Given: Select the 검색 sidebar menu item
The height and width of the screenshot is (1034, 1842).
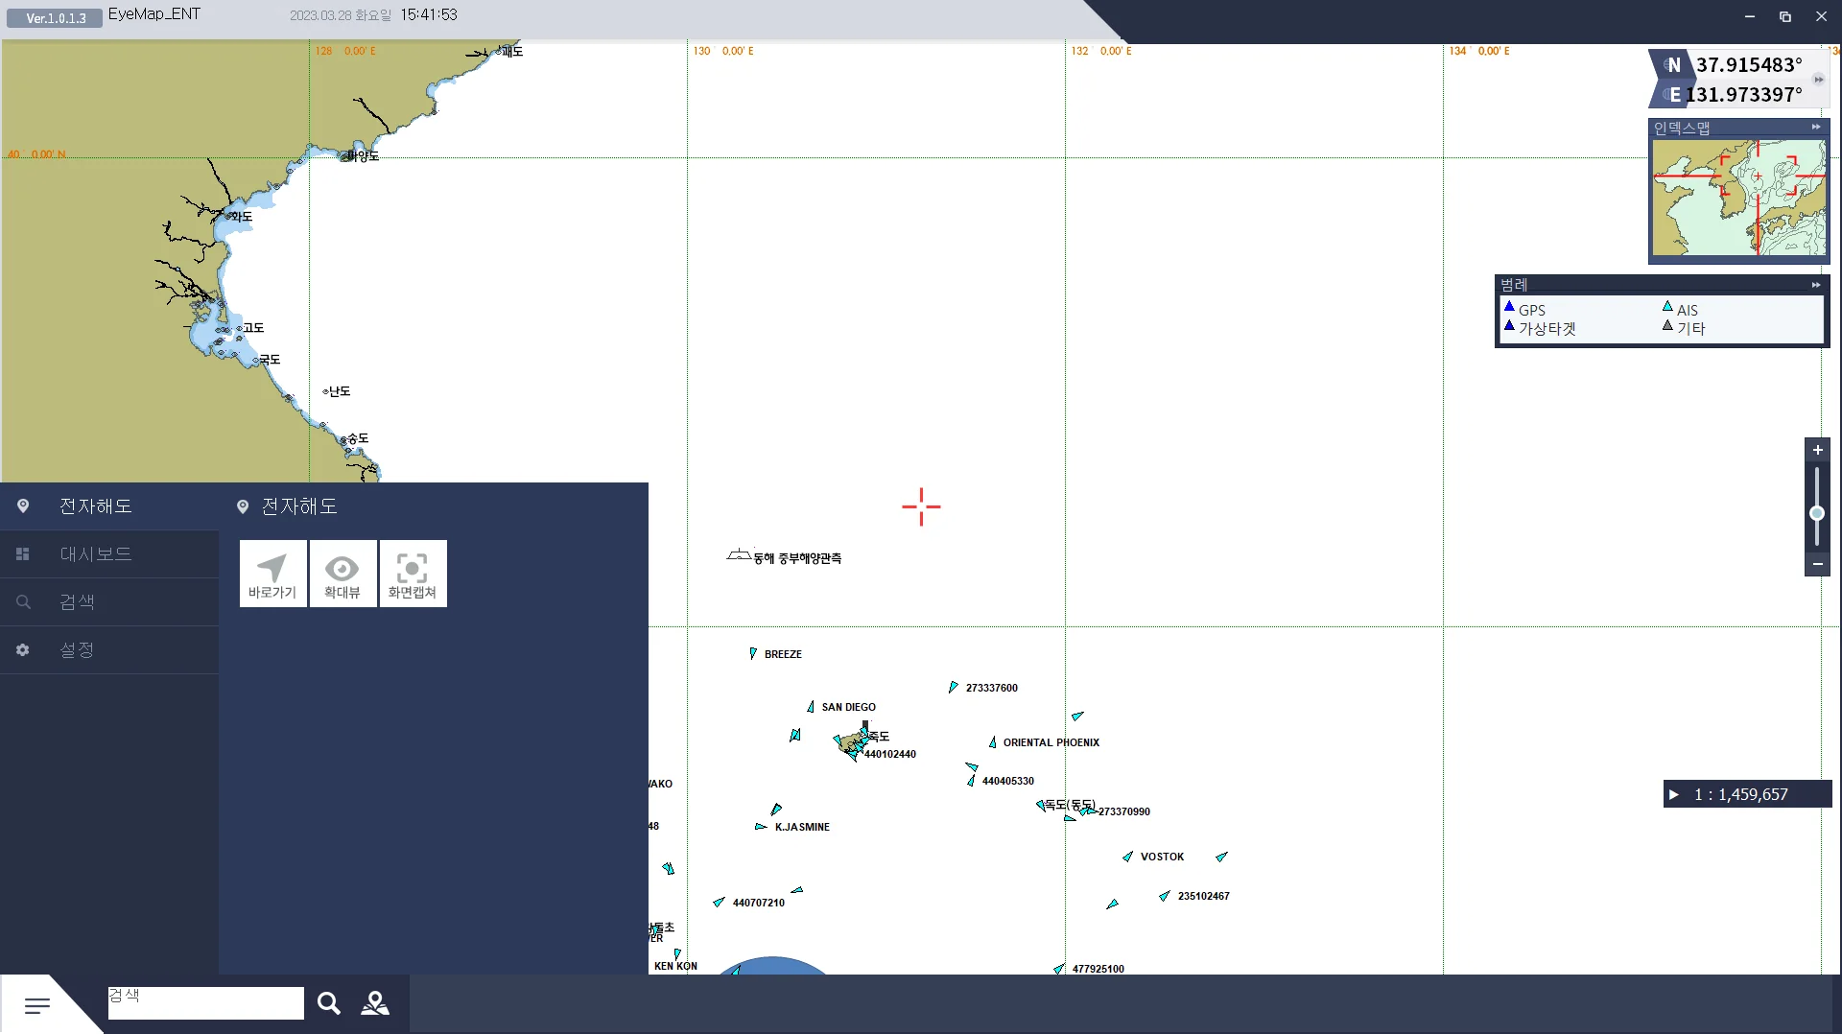Looking at the screenshot, I should tap(109, 602).
